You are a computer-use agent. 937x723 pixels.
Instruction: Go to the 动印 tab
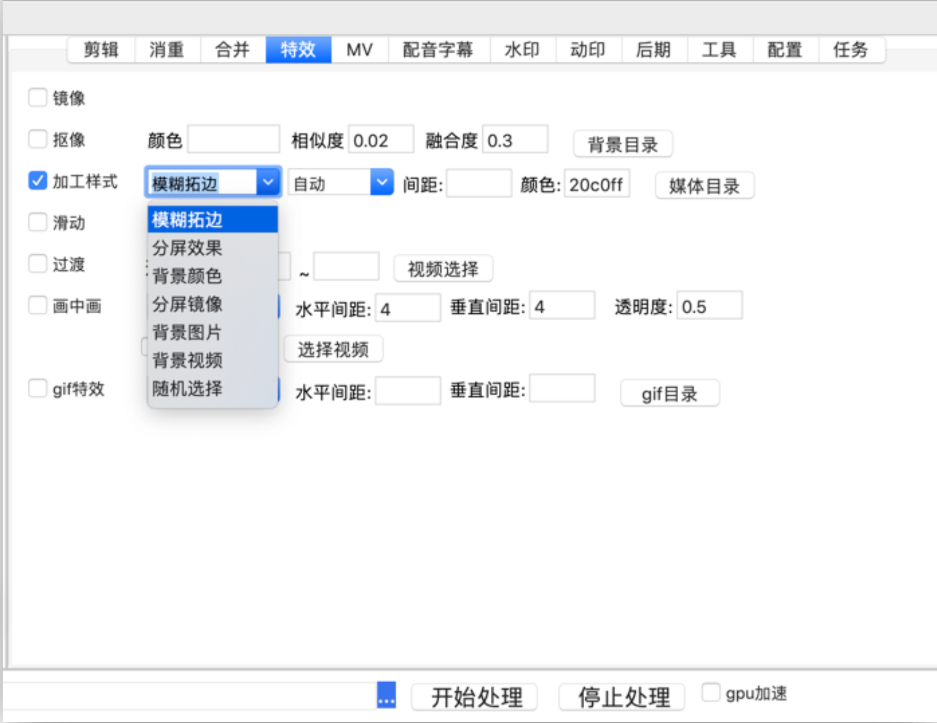(588, 50)
